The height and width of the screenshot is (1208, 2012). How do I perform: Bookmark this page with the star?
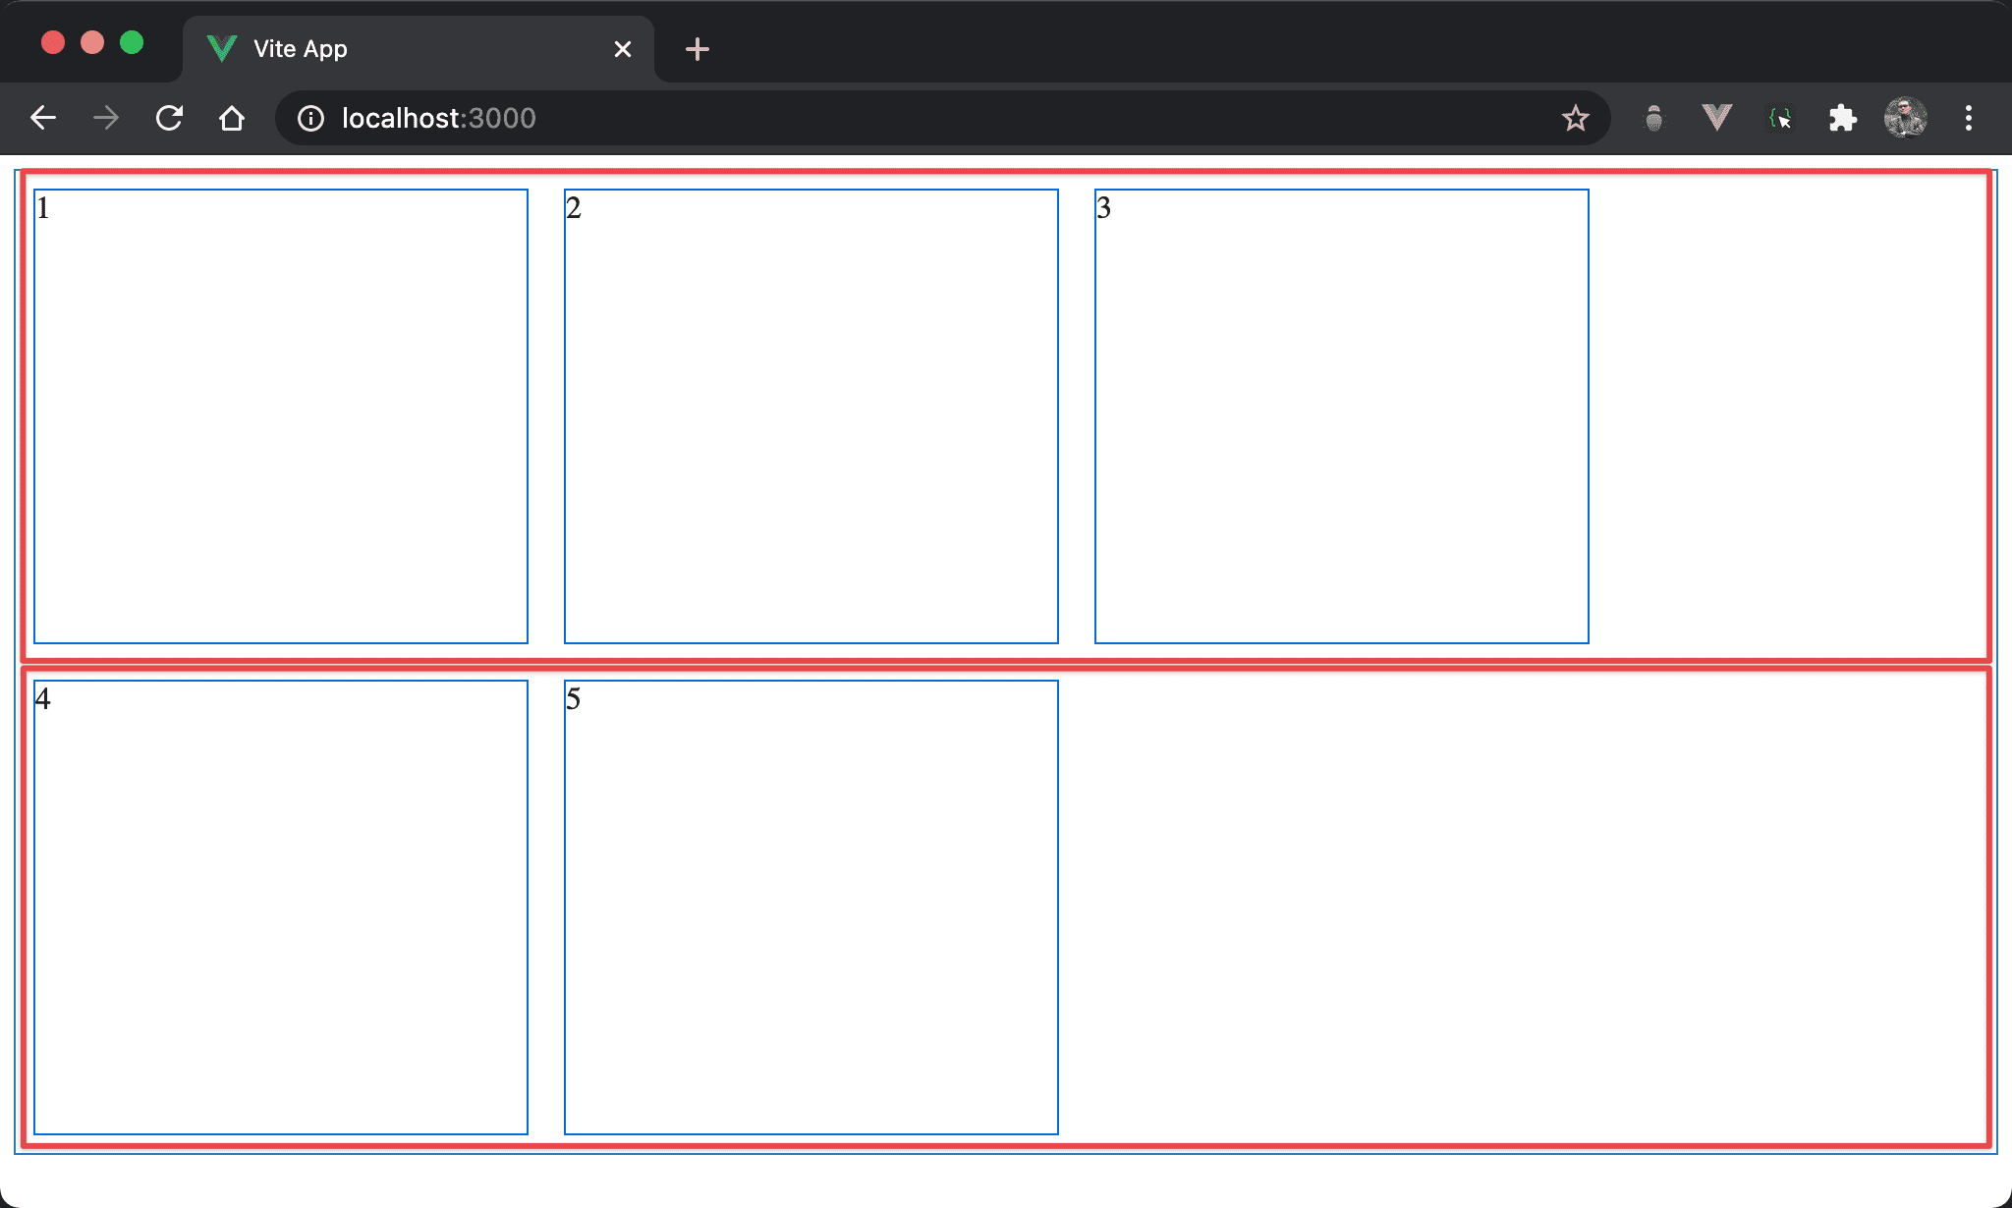pyautogui.click(x=1575, y=119)
